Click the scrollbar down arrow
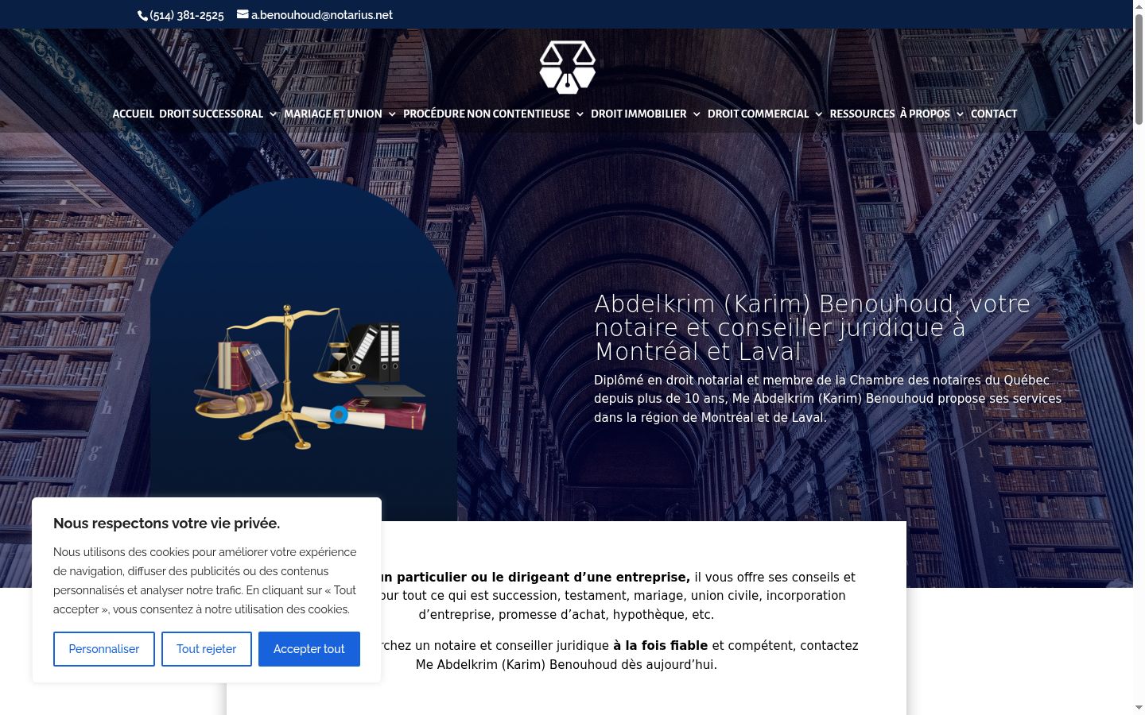1145x715 pixels. [x=1139, y=707]
